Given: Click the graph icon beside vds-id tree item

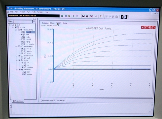Looking at the screenshot, I should (x=24, y=32).
